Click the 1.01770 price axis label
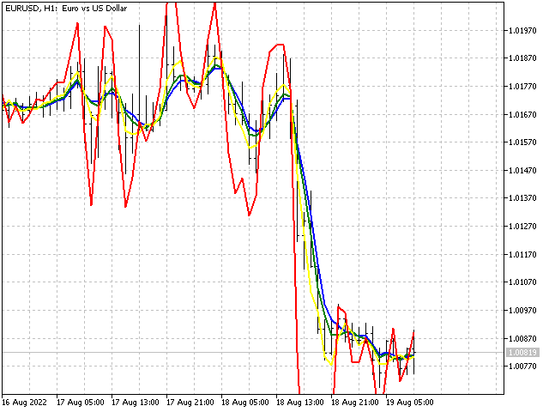The image size is (549, 412). coord(522,87)
